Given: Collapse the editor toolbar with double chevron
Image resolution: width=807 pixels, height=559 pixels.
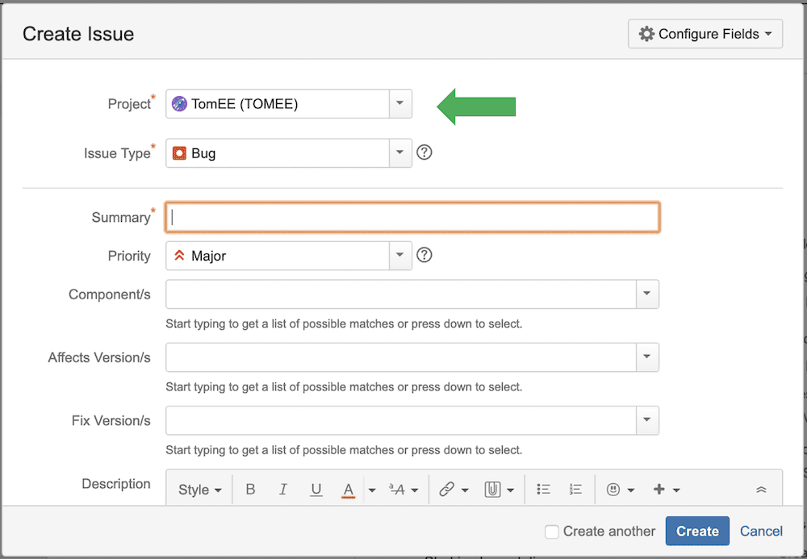Looking at the screenshot, I should [x=761, y=490].
